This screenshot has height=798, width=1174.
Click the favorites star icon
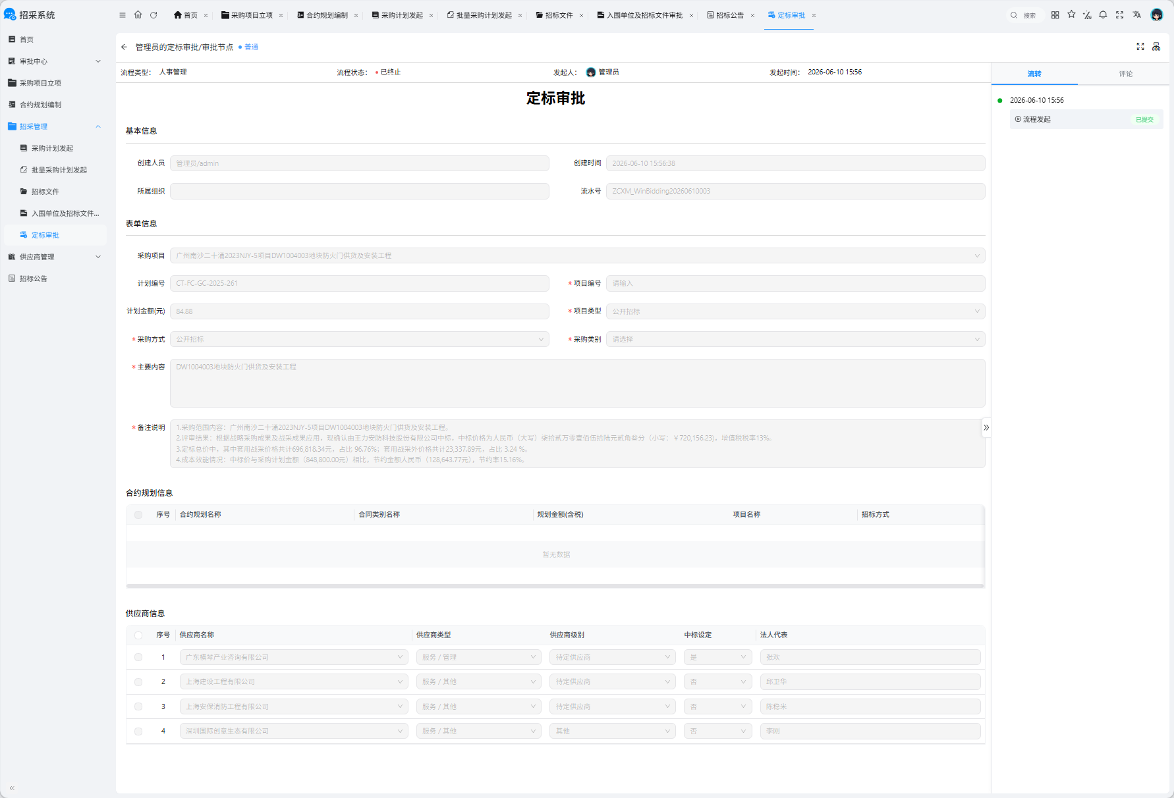point(1071,14)
